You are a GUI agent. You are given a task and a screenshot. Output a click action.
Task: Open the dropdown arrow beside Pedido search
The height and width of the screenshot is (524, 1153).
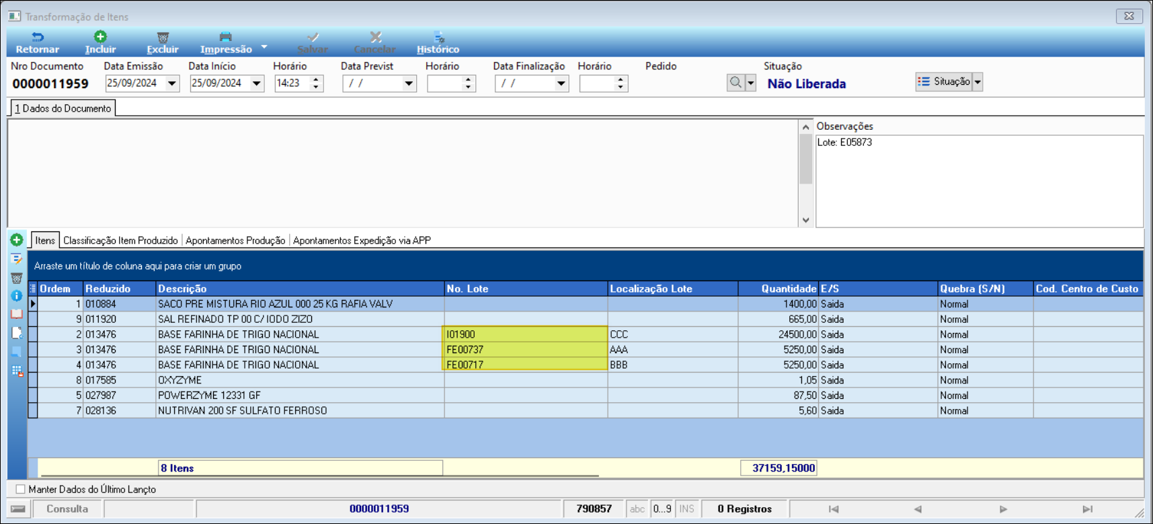[x=751, y=83]
